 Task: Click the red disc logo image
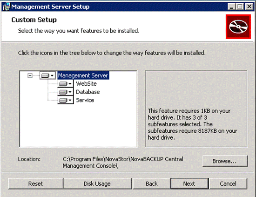coord(238,27)
